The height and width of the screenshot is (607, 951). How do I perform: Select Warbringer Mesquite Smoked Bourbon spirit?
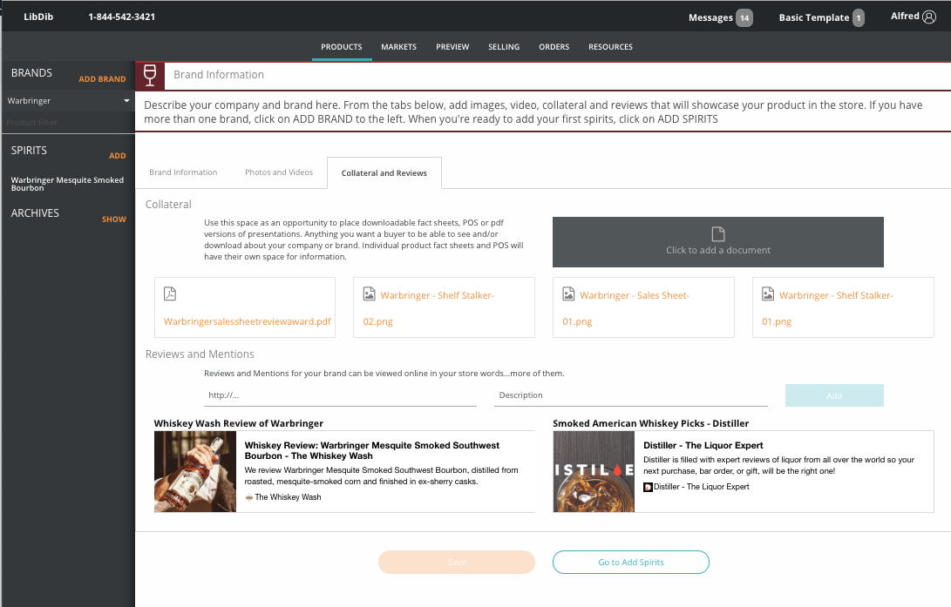coord(67,184)
